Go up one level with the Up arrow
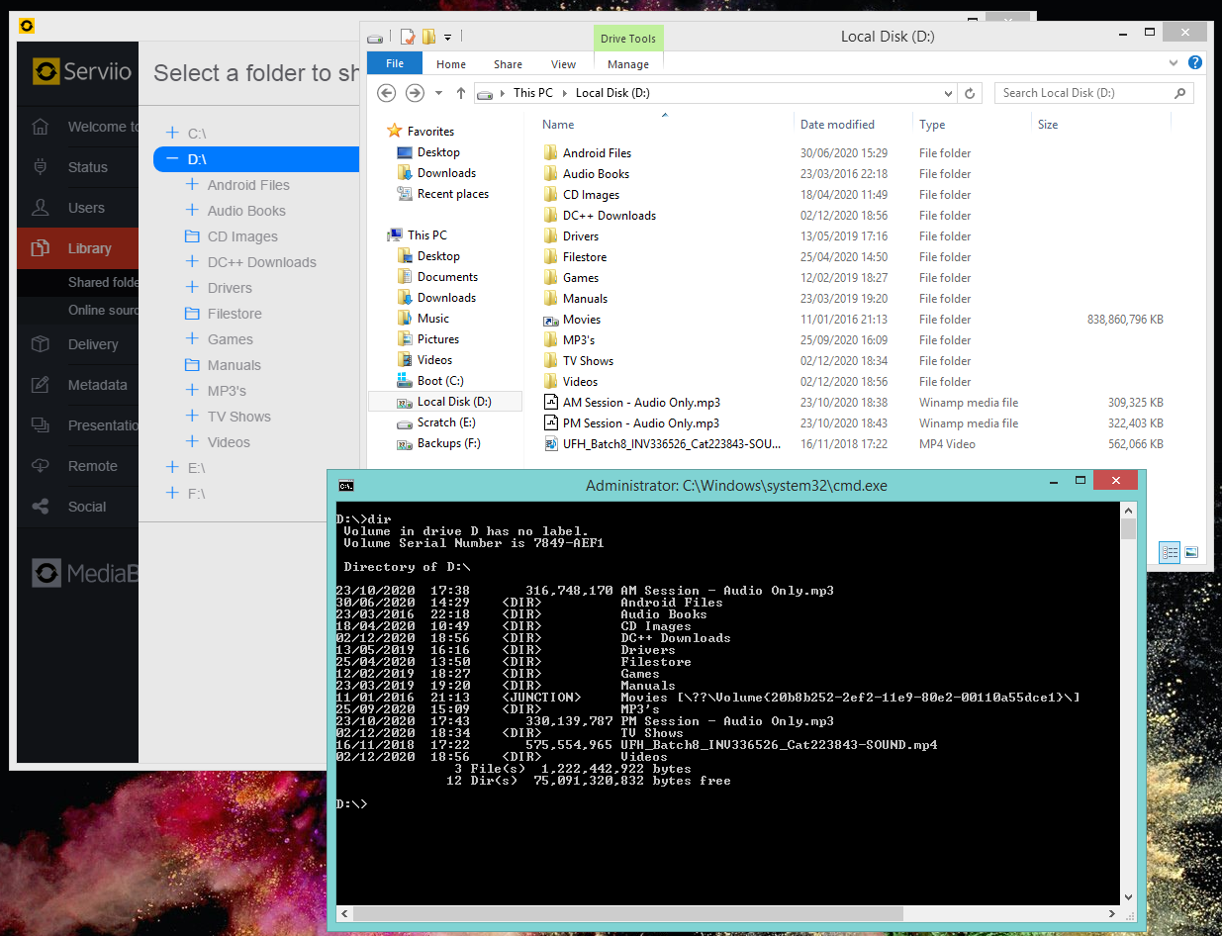 pyautogui.click(x=461, y=93)
